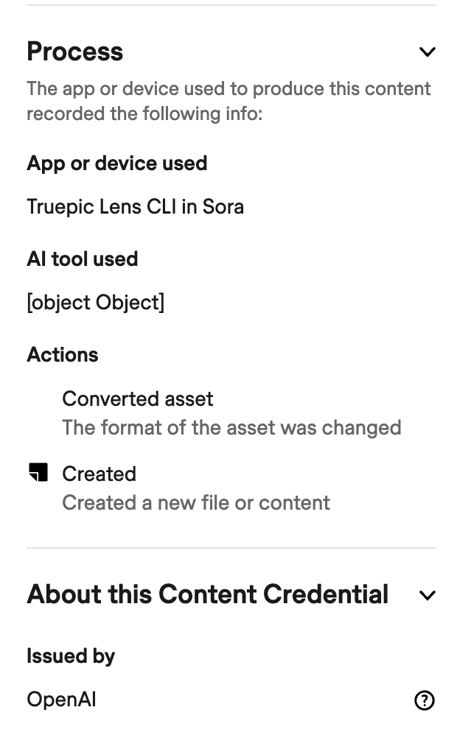Click "The format of the asset was changed" text
The width and height of the screenshot is (457, 738).
pos(231,428)
